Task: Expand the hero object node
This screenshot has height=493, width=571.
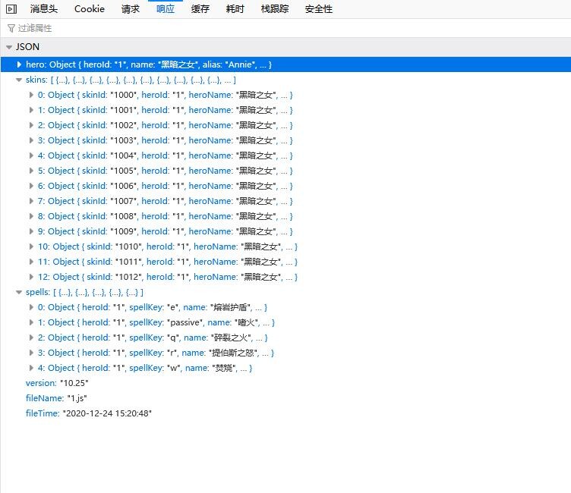Action: (19, 64)
